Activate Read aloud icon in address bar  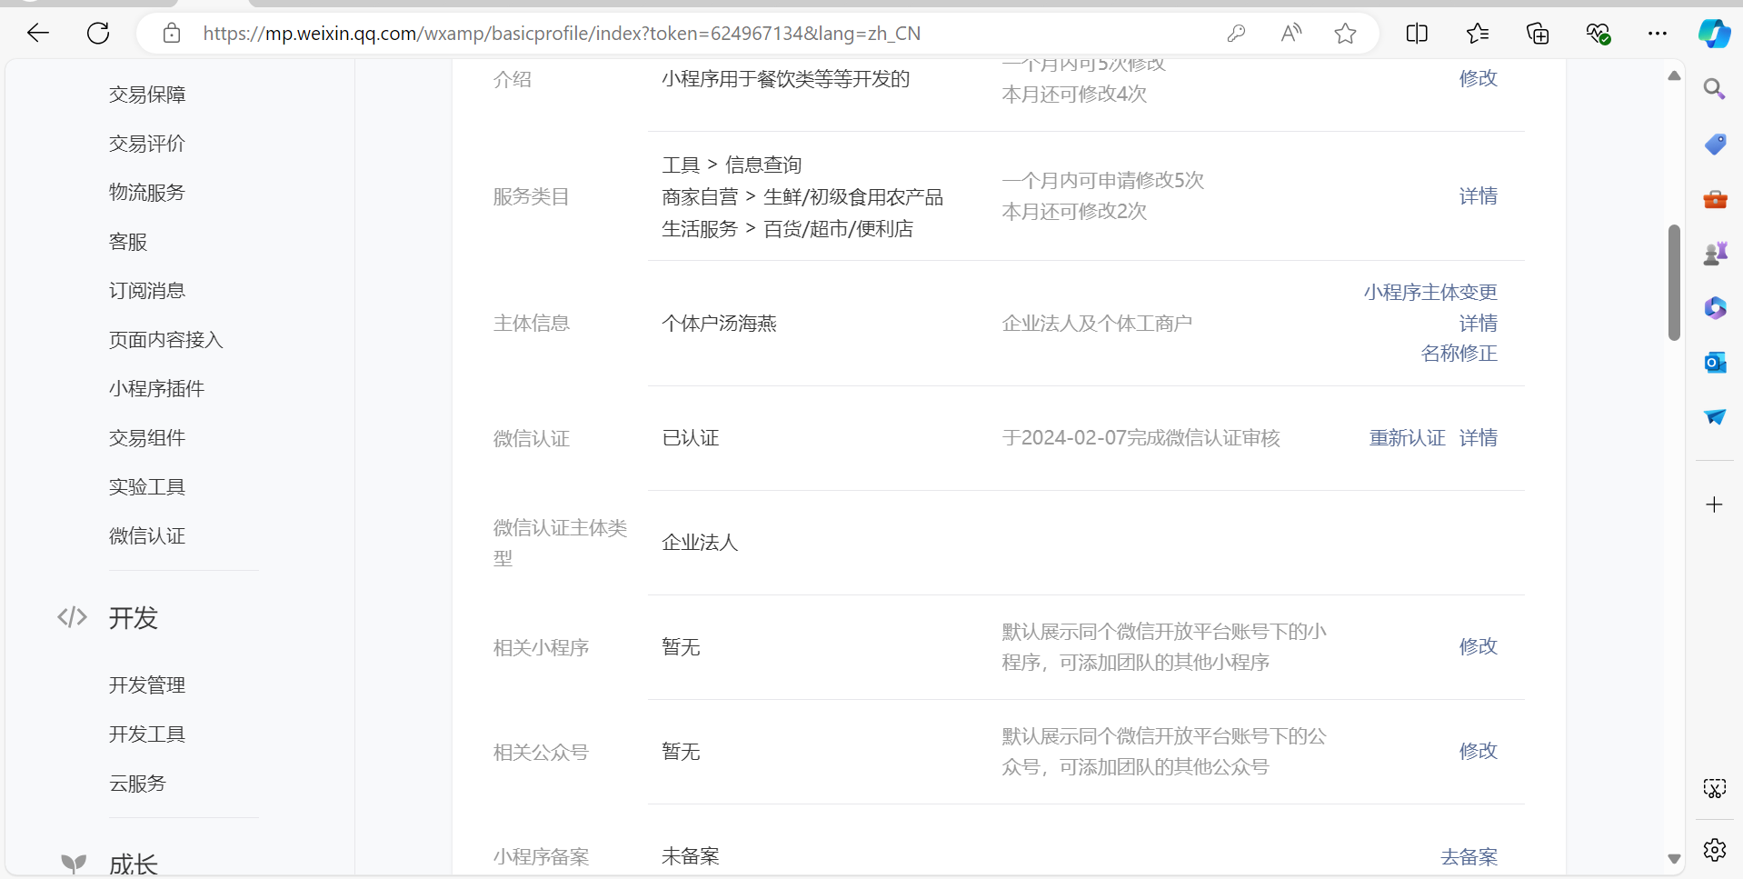[x=1290, y=34]
